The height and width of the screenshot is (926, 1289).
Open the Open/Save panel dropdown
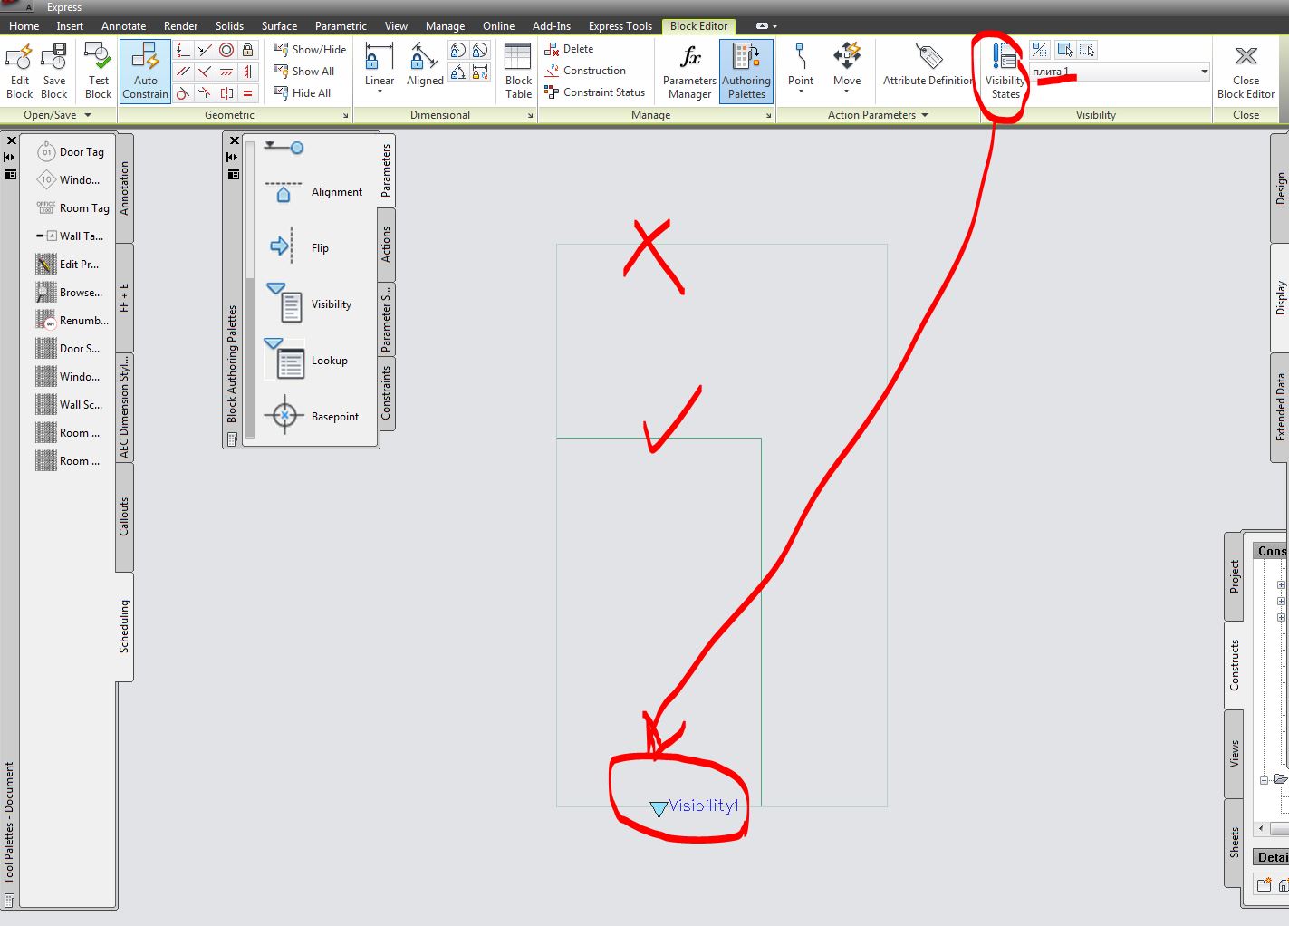[x=87, y=115]
